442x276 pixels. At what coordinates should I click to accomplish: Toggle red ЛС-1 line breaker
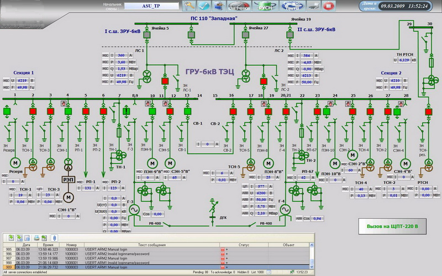point(165,81)
